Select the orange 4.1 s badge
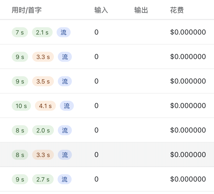This screenshot has height=194, width=214. tap(45, 106)
